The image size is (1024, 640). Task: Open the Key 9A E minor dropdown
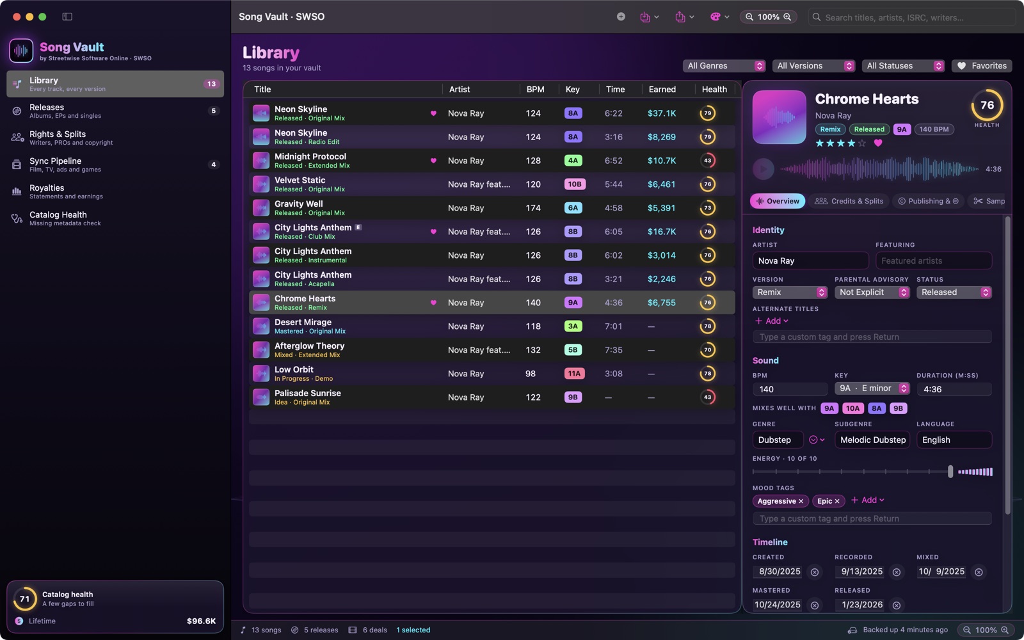[x=872, y=388]
